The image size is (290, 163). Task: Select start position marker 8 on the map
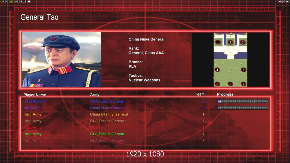click(243, 70)
